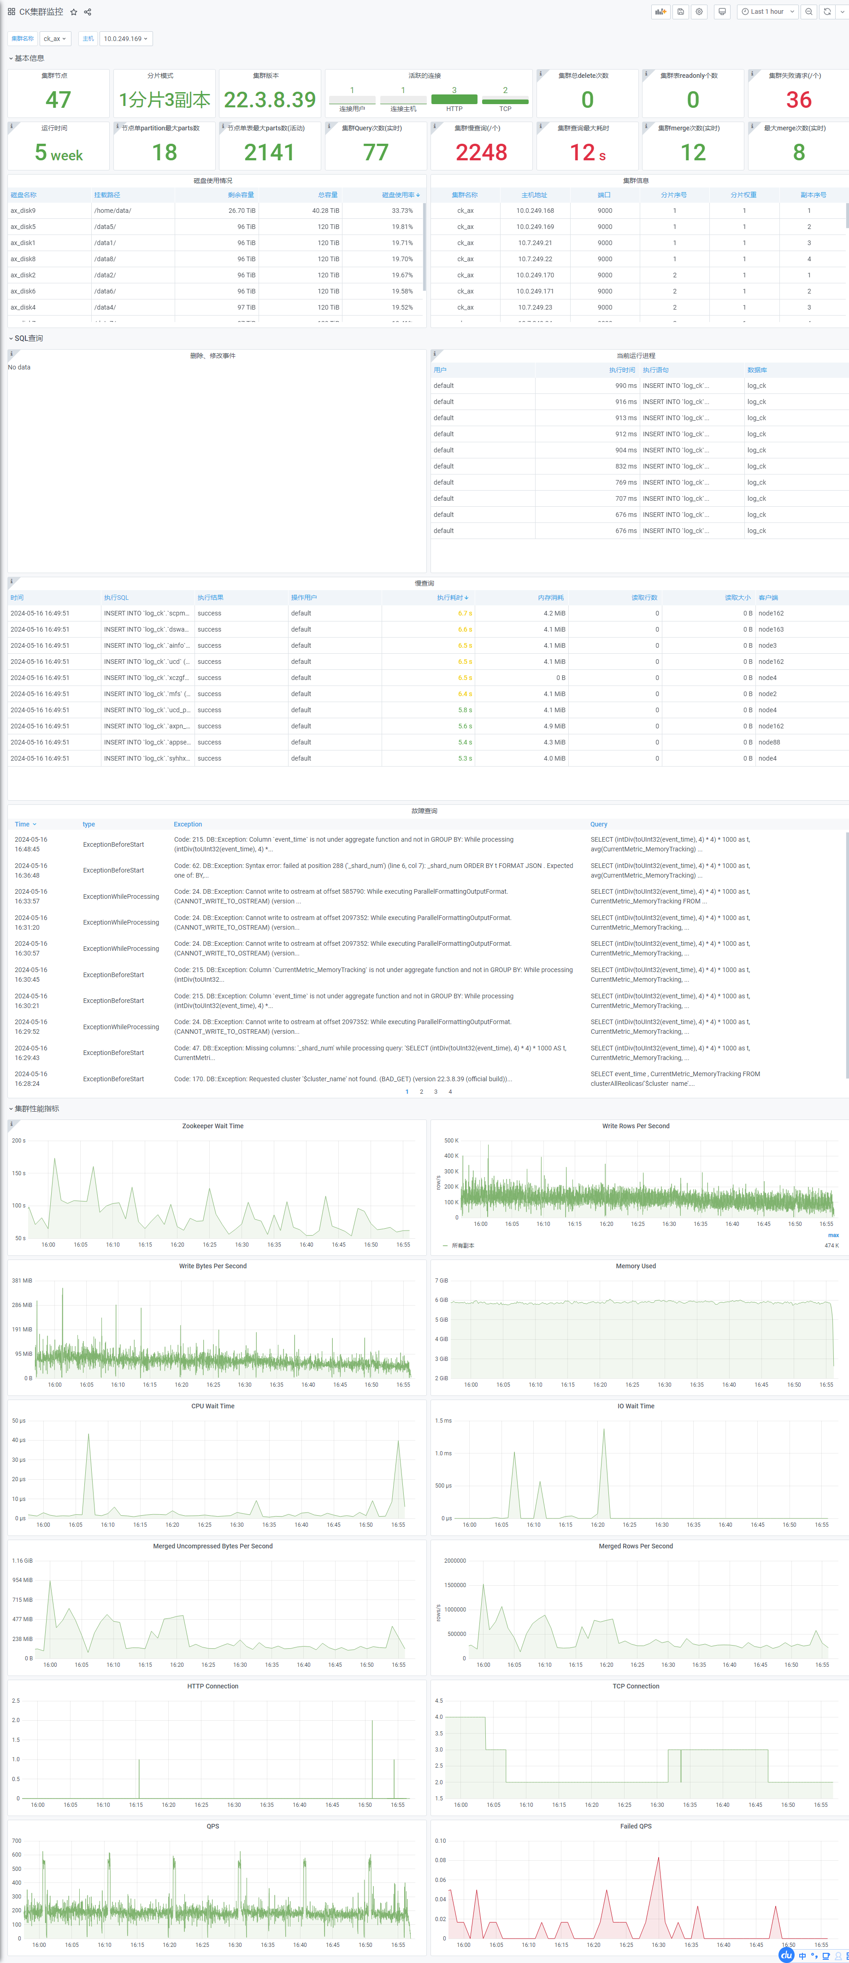Switch to TV view mode icon

[722, 12]
